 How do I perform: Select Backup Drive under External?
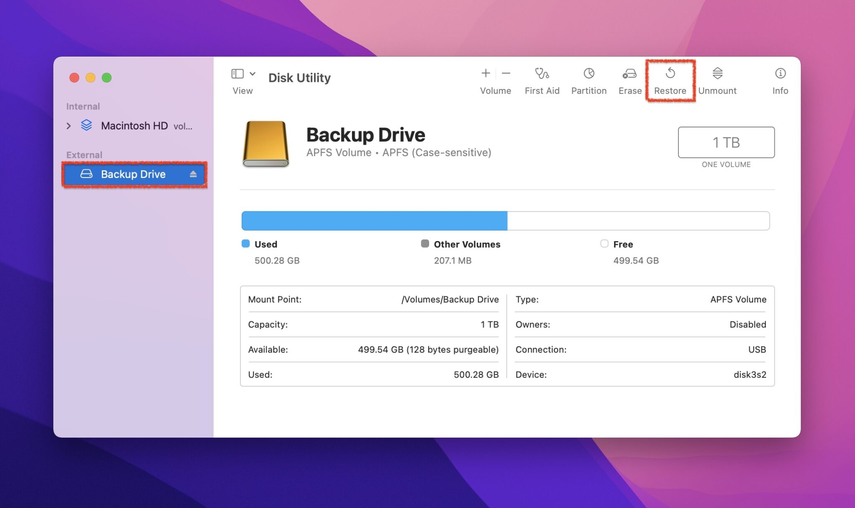pos(133,174)
